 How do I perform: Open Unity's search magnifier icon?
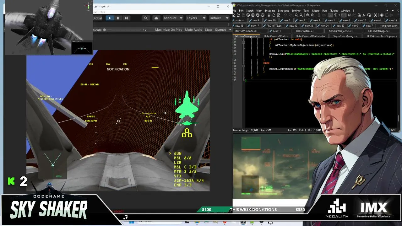tap(146, 18)
